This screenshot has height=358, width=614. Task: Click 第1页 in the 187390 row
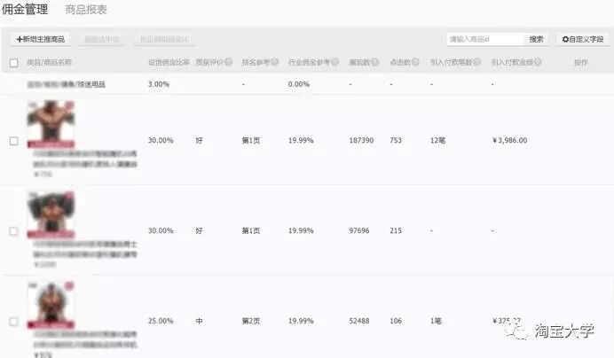250,140
